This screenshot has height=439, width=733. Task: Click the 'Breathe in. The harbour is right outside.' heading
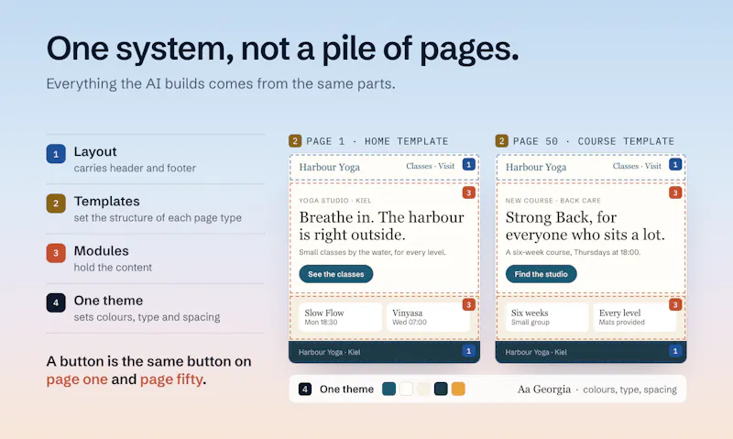[381, 225]
